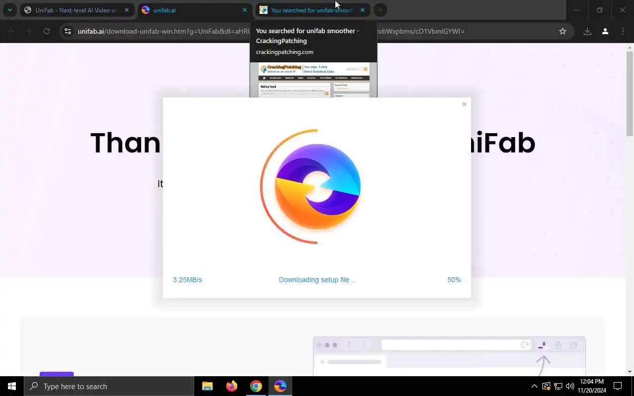Go back to the previous page
The image size is (634, 396).
pos(11,31)
